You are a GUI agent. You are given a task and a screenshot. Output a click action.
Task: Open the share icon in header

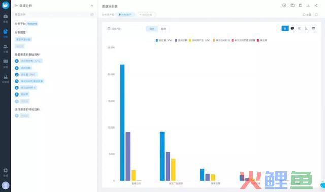pos(316,6)
